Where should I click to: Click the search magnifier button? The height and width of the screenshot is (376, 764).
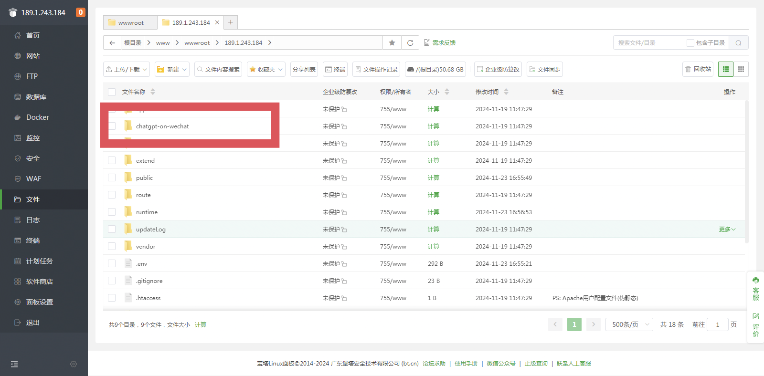click(x=739, y=43)
